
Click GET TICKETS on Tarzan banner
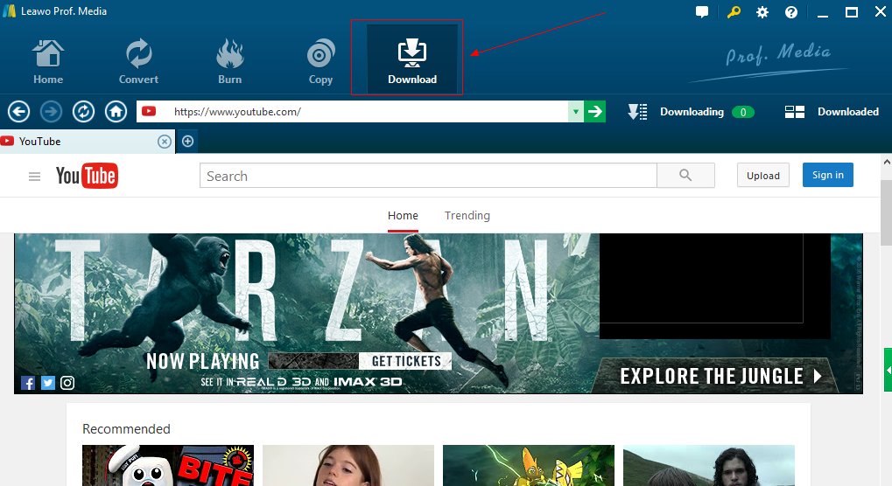coord(405,361)
